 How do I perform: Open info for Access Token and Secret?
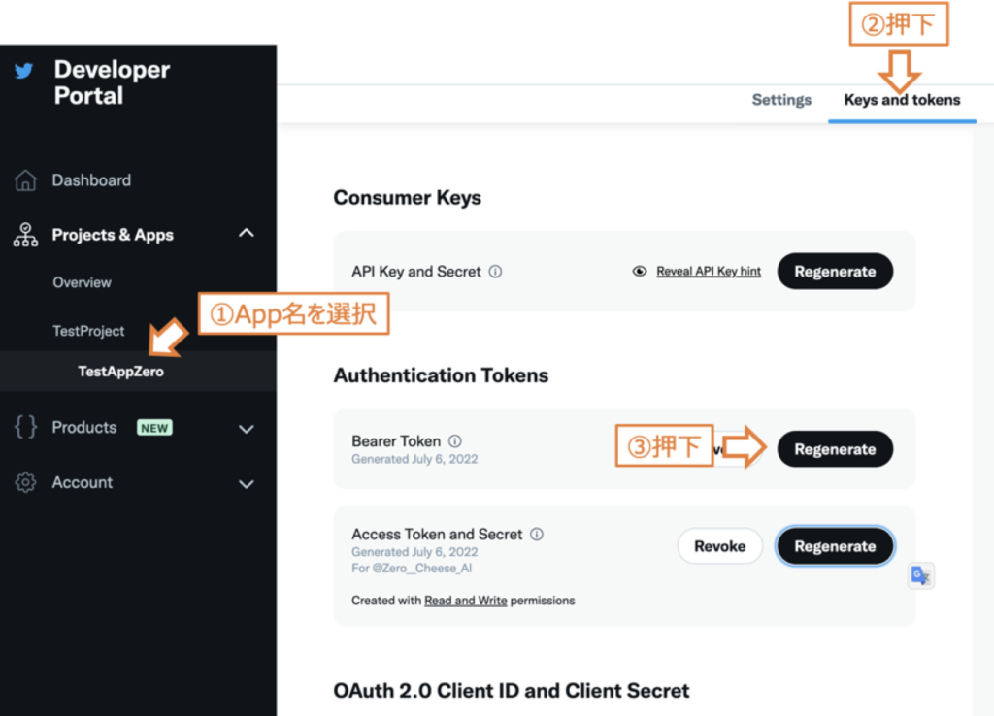[x=537, y=535]
